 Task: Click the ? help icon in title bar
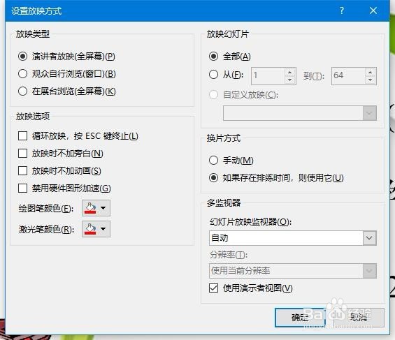pyautogui.click(x=342, y=10)
